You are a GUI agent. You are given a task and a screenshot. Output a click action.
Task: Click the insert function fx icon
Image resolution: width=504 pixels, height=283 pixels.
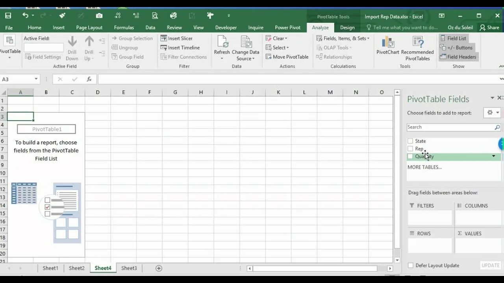click(x=89, y=79)
